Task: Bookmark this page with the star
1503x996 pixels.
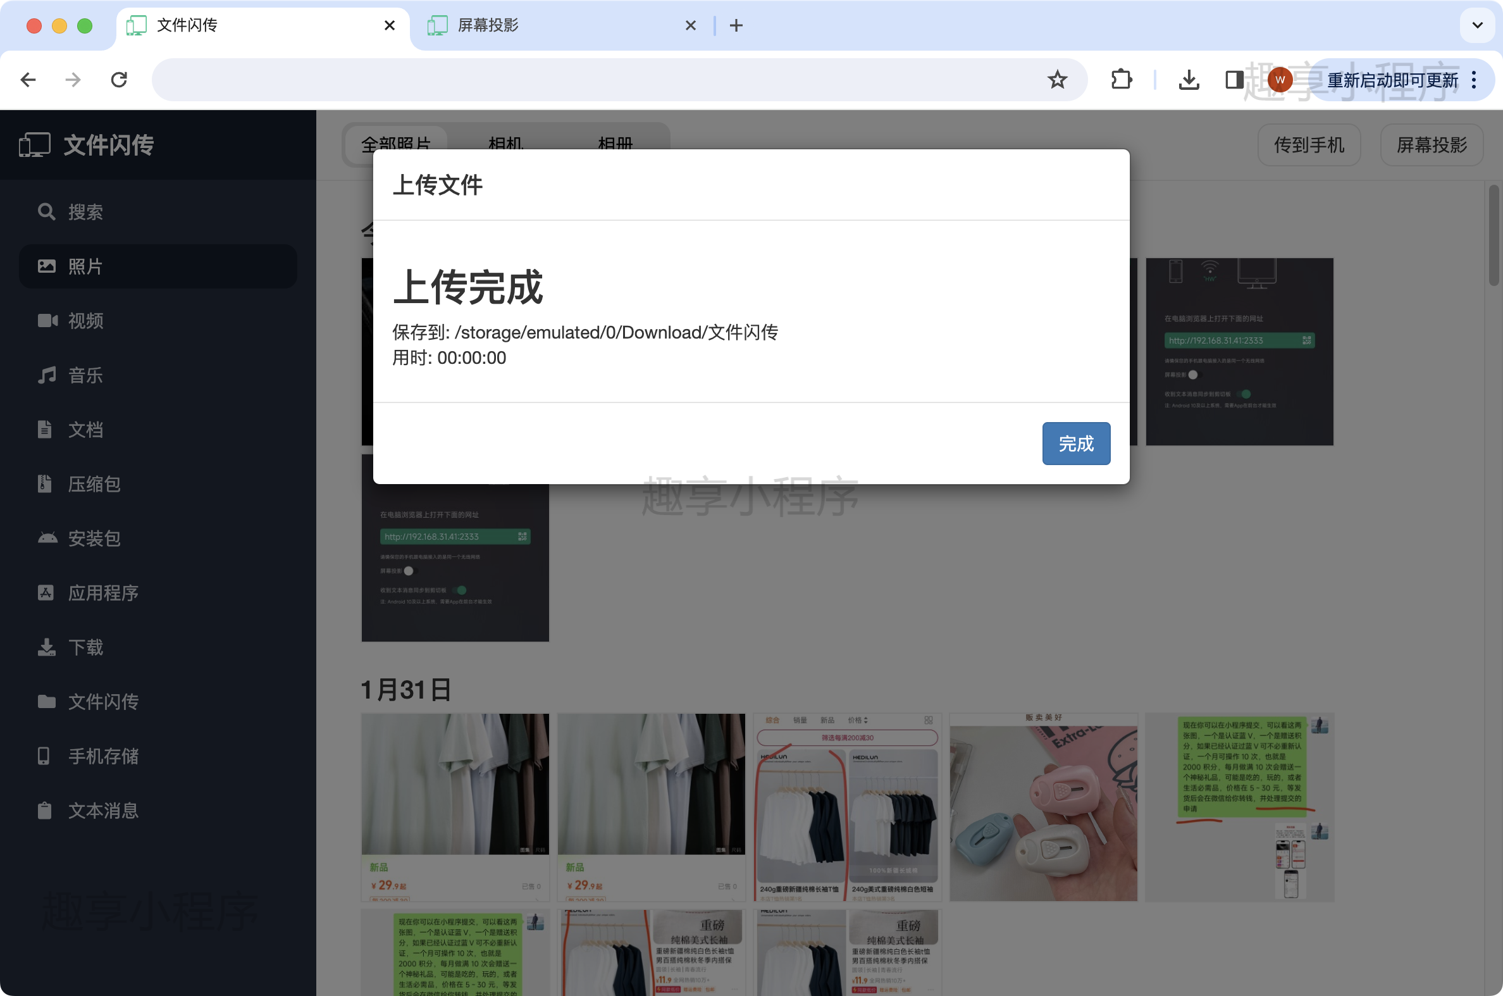Action: 1057,79
